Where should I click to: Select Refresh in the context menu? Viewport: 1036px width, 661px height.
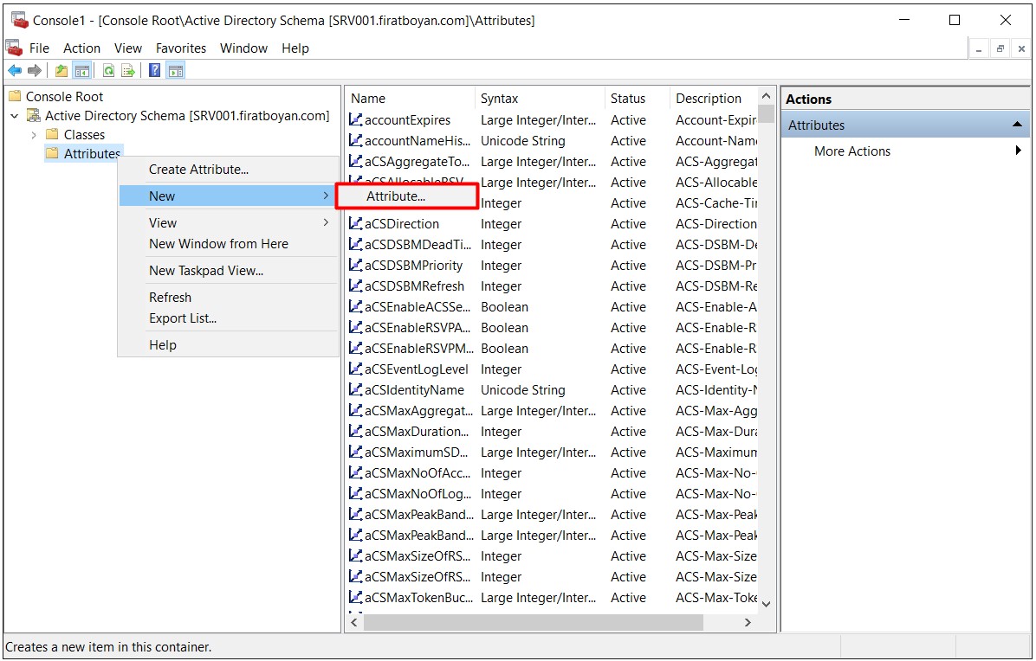pos(170,298)
